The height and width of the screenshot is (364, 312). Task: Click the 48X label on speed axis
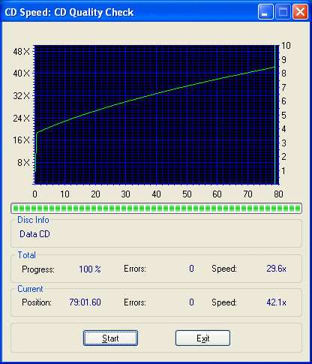pos(22,52)
